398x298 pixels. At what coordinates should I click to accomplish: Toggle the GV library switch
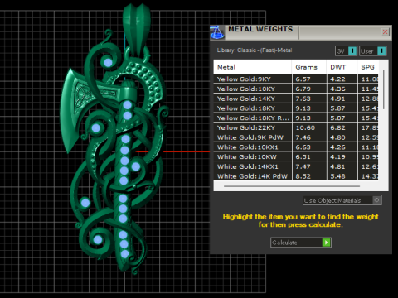tap(346, 51)
